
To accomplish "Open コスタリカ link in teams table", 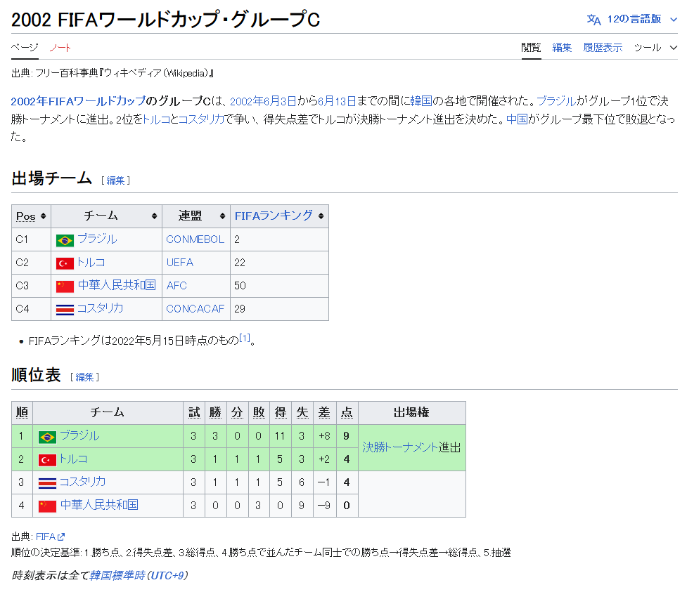I will 101,308.
